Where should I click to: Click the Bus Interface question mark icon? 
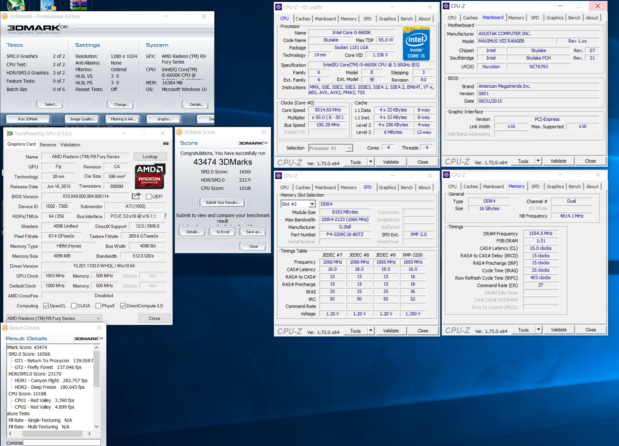pyautogui.click(x=165, y=216)
